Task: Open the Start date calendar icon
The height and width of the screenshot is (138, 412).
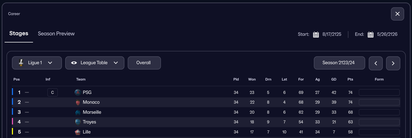Action: pyautogui.click(x=316, y=34)
